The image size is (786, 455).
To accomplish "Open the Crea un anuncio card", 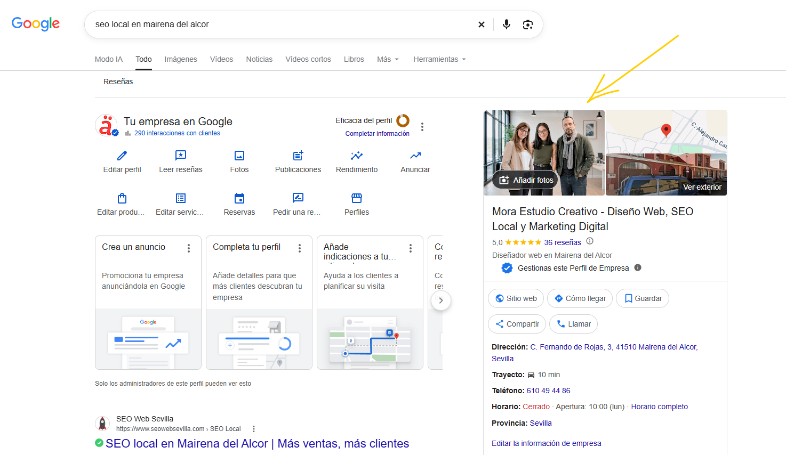I will coord(148,303).
